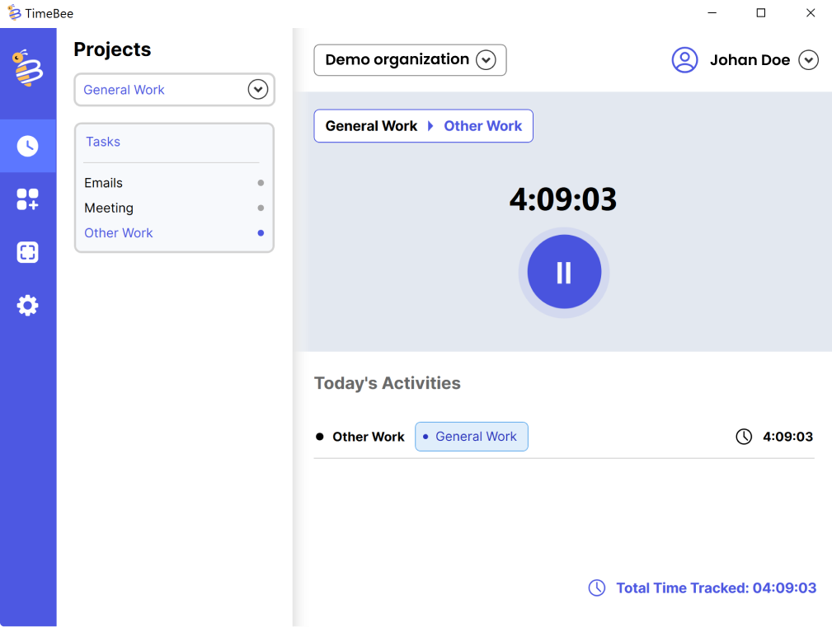
Task: Expand the Johan Doe user menu chevron
Action: 808,60
